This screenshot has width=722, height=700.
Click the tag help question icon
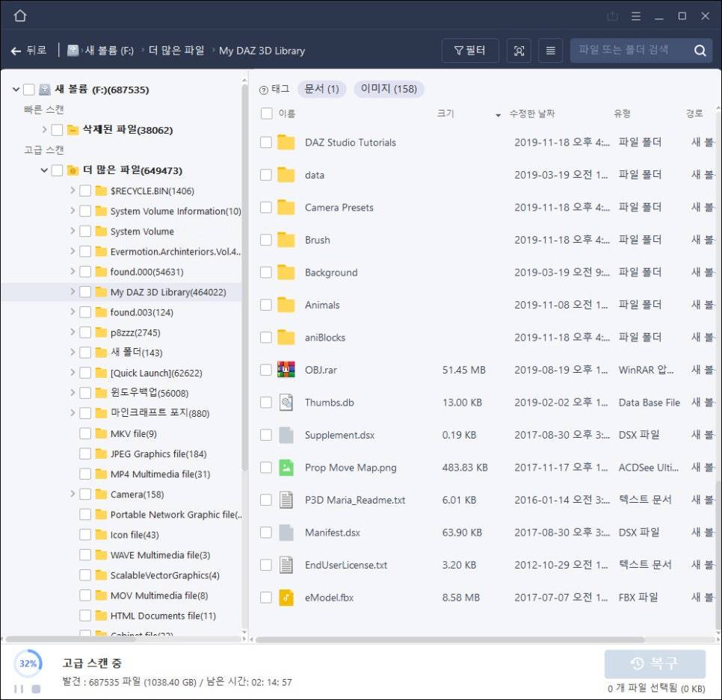coord(263,90)
